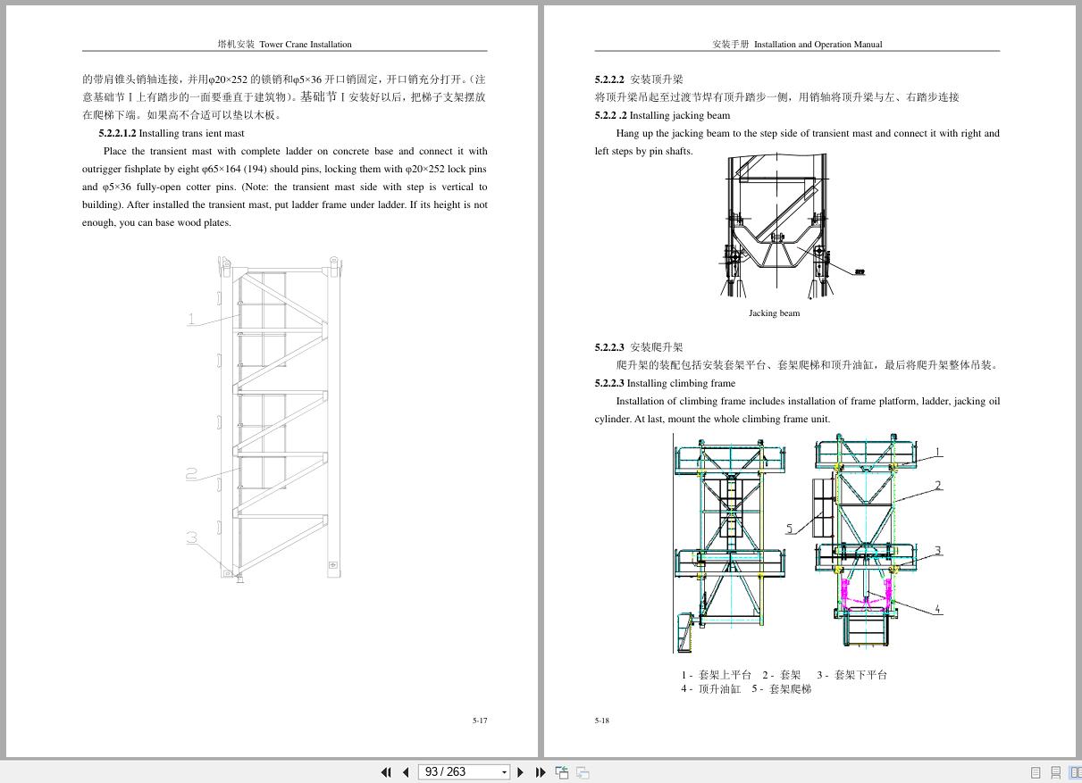This screenshot has height=783, width=1082.
Task: Click the 'Jacking beam' caption
Action: (x=775, y=313)
